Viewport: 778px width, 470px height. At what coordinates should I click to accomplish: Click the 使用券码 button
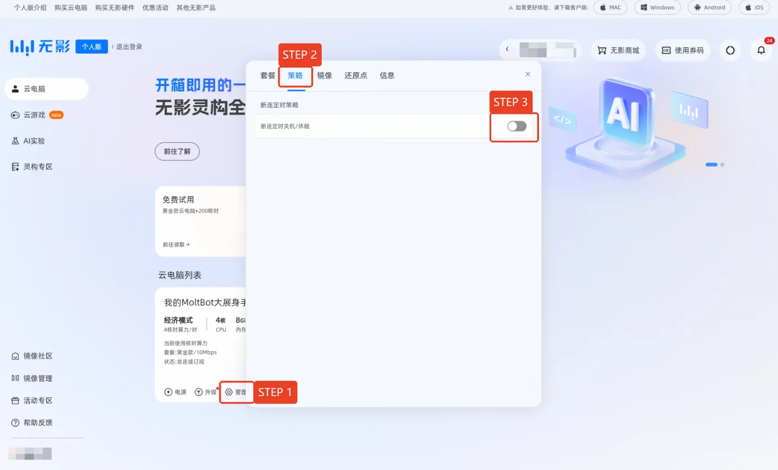pyautogui.click(x=683, y=50)
